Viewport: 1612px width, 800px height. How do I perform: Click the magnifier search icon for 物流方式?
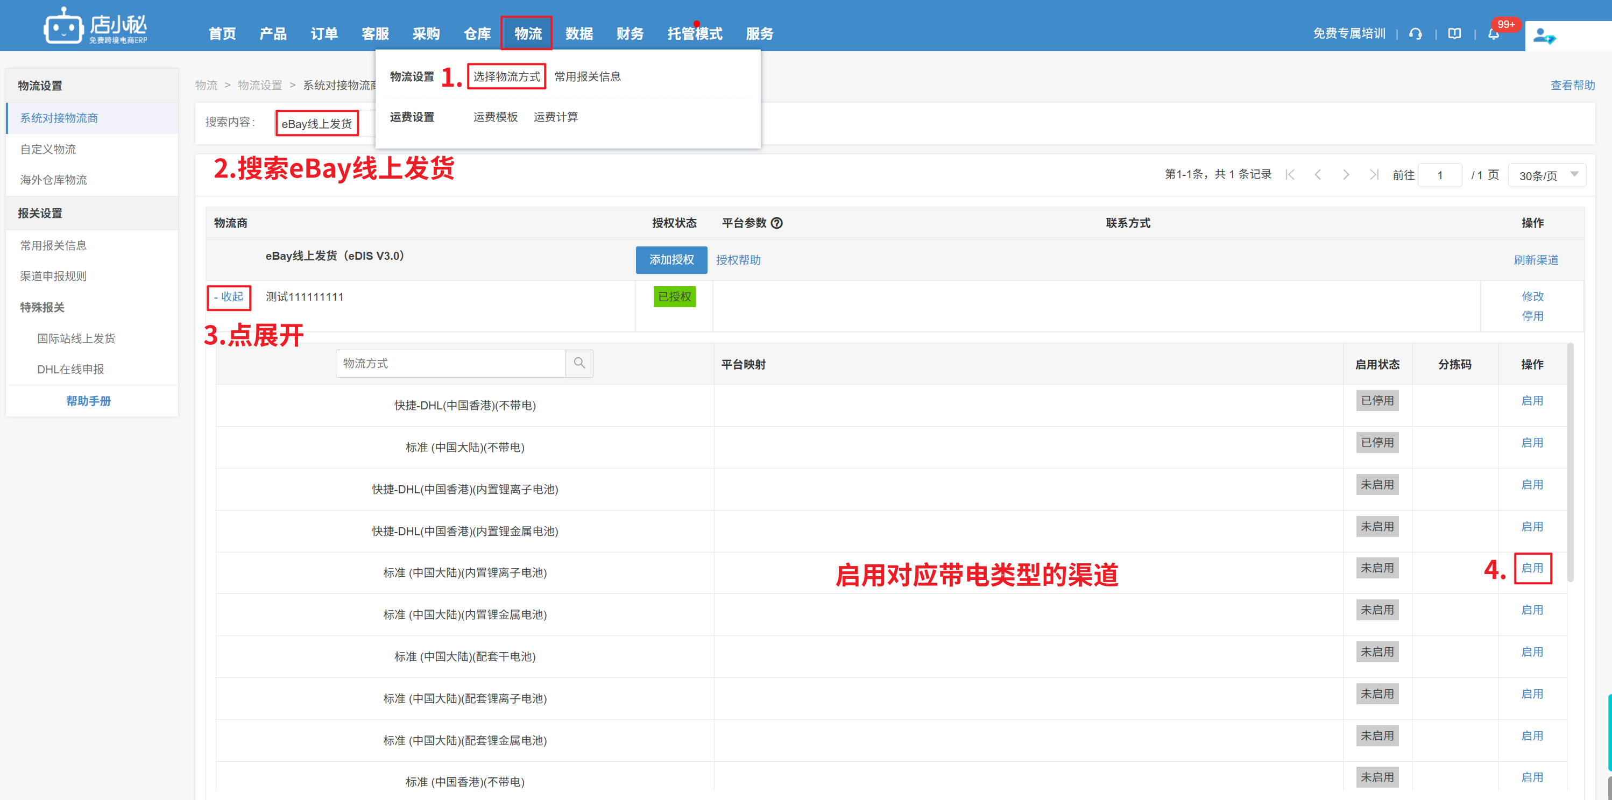point(579,363)
